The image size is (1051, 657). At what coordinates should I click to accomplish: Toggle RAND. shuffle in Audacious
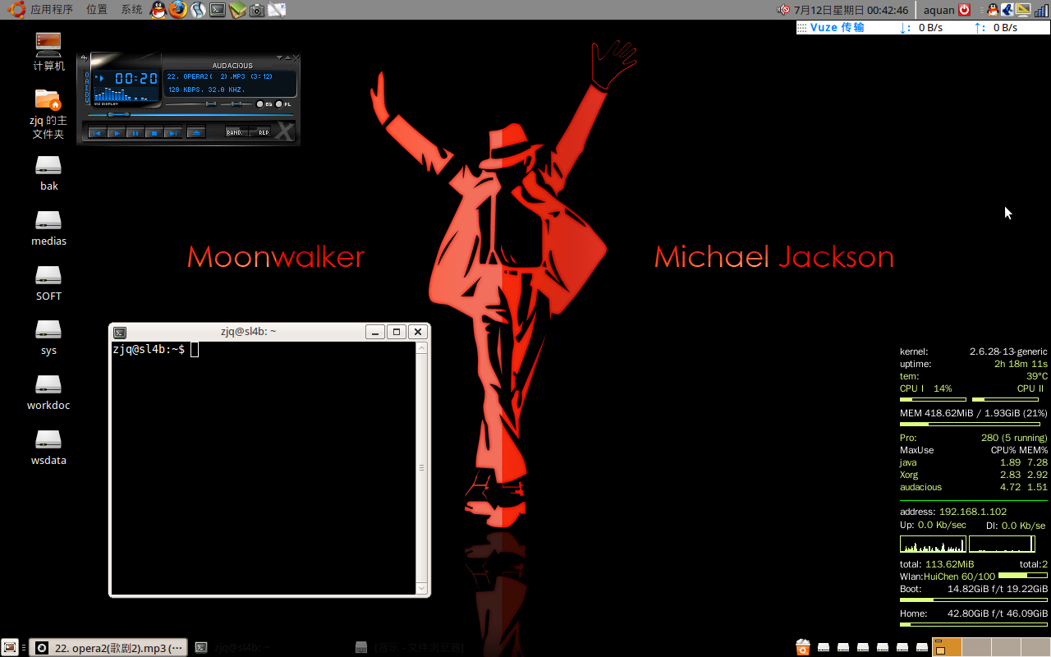[x=236, y=133]
